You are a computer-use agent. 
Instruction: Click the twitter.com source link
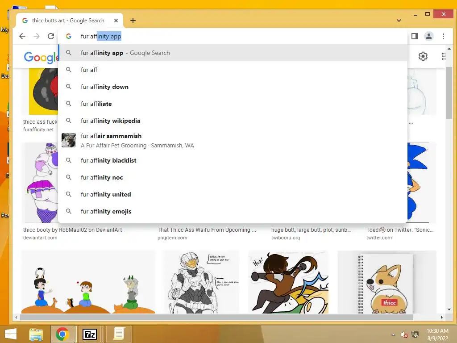coord(379,238)
